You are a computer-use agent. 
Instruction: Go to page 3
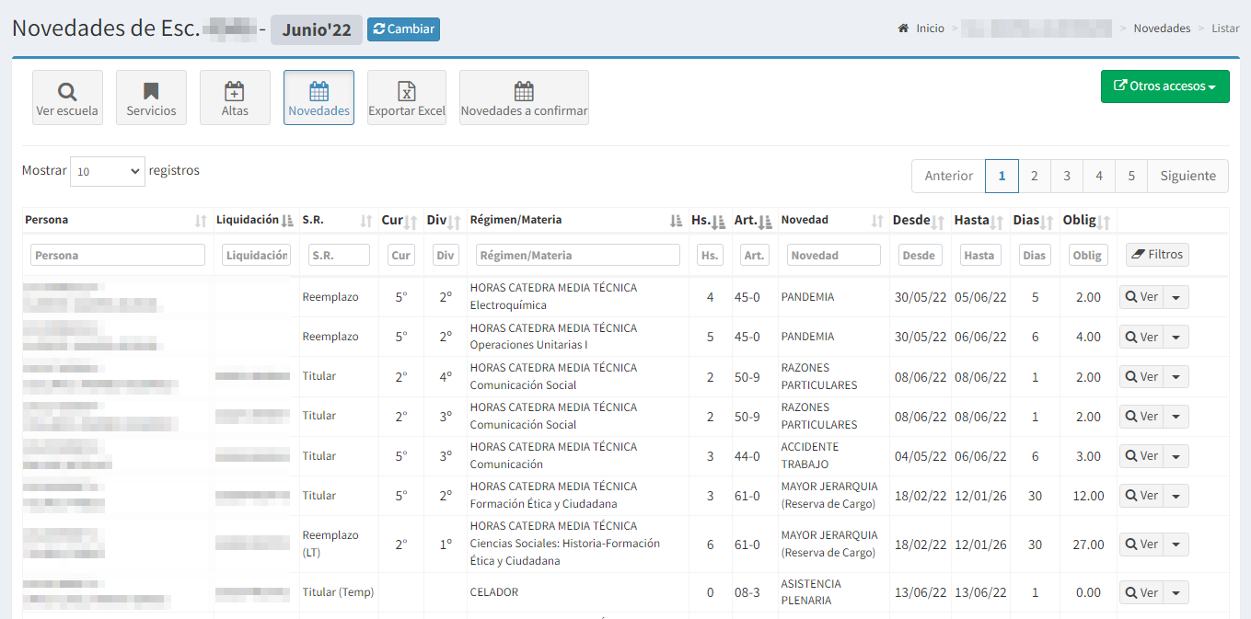pyautogui.click(x=1067, y=176)
